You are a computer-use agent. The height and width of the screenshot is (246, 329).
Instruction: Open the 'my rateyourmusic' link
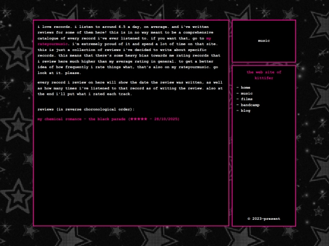(x=52, y=44)
